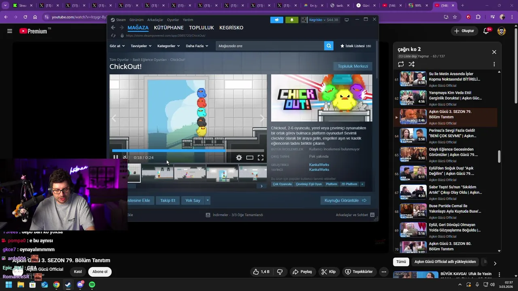Open Arkadaşlar ve Sohbet panel
The height and width of the screenshot is (291, 518).
[355, 215]
